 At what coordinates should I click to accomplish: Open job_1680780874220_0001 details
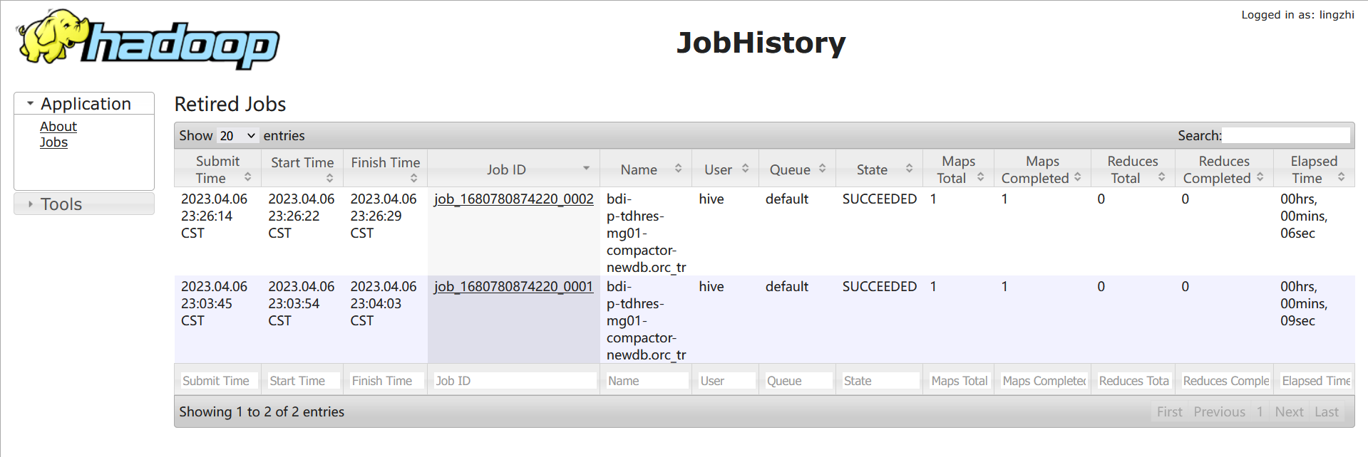[x=513, y=287]
